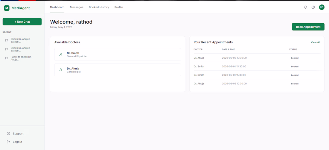This screenshot has height=150, width=329.
Task: Click the STATUS column header
Action: click(293, 50)
